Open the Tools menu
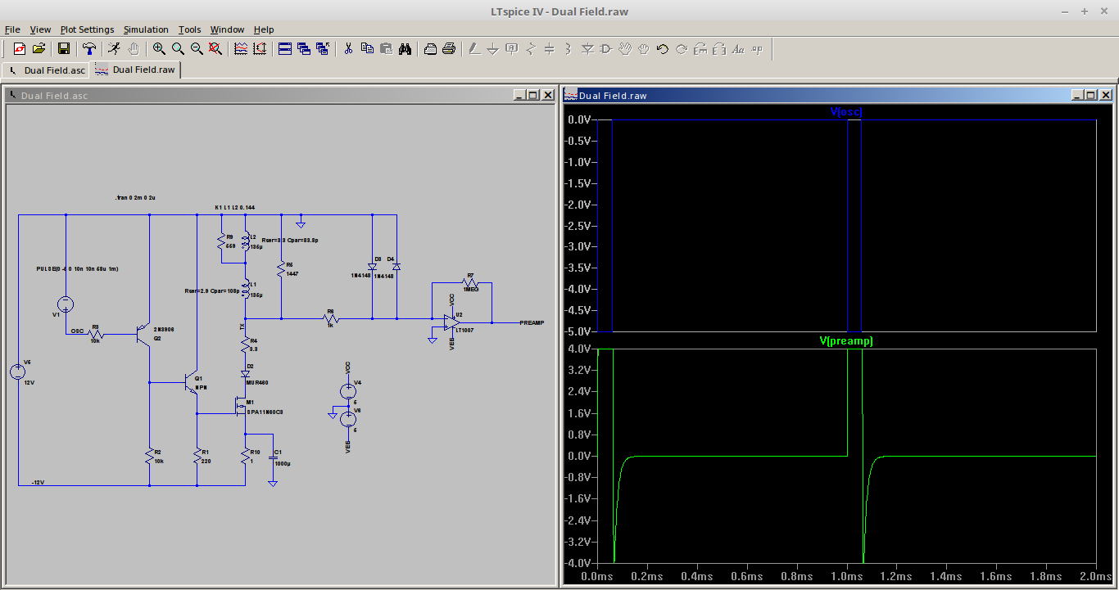Screen dimensions: 1119x590 pyautogui.click(x=189, y=29)
